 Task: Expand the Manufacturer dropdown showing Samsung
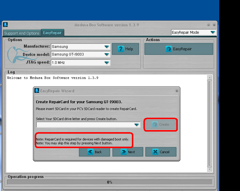pyautogui.click(x=81, y=46)
